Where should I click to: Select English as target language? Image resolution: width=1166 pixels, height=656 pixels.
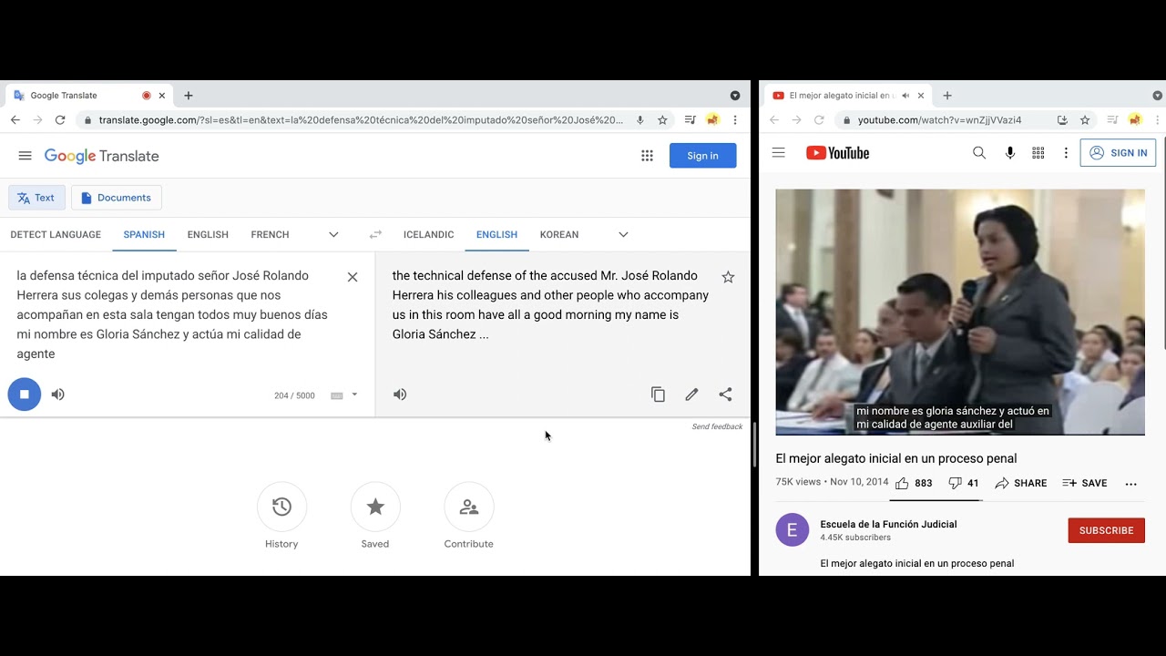tap(496, 234)
